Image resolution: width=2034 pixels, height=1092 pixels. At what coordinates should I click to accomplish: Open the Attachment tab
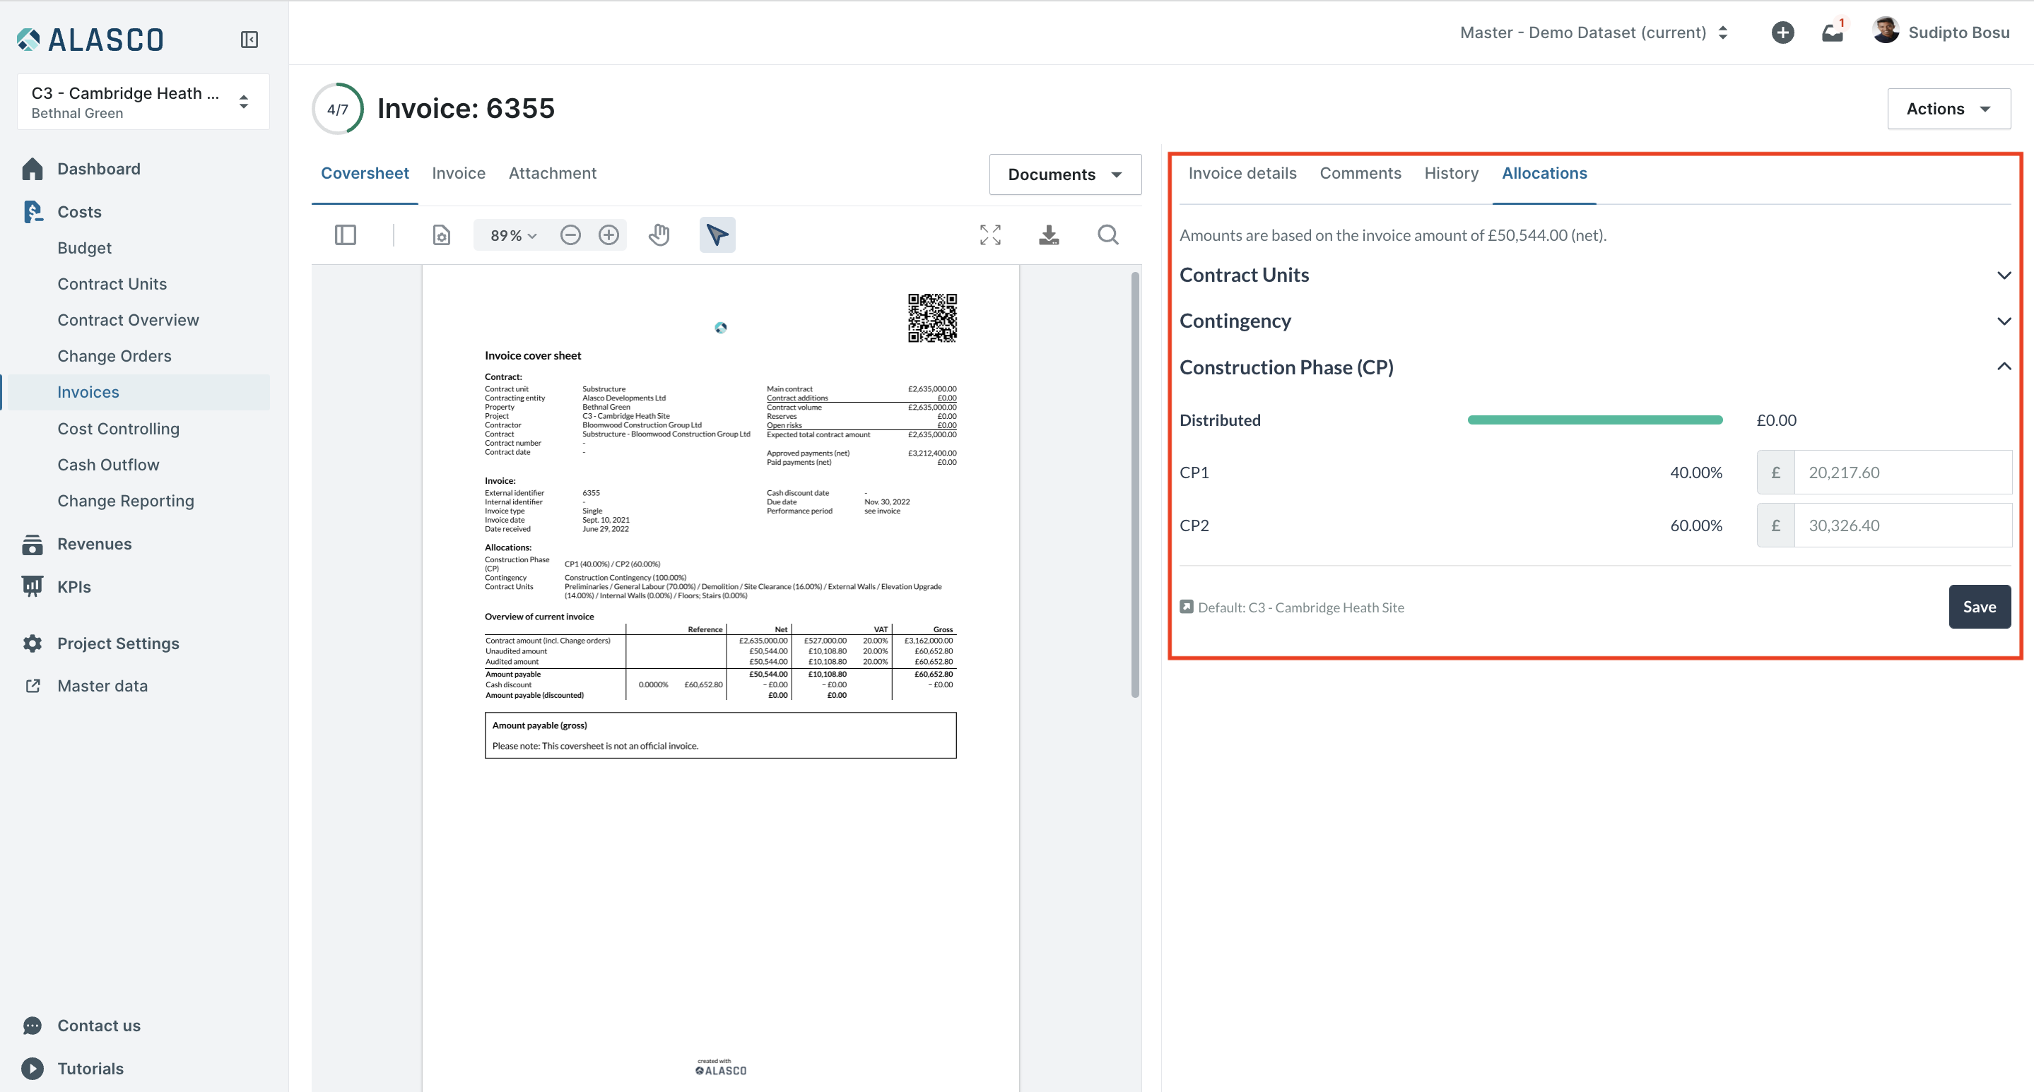click(552, 174)
